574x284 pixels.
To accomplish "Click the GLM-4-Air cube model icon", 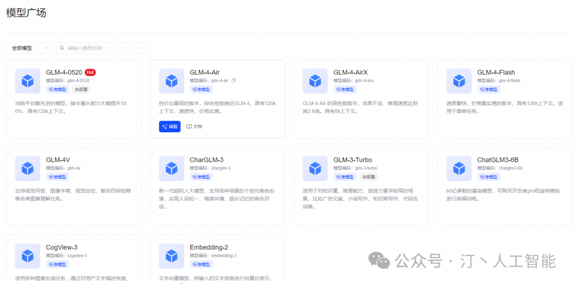I will click(x=172, y=81).
